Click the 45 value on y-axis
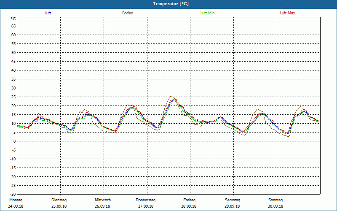 [13, 62]
